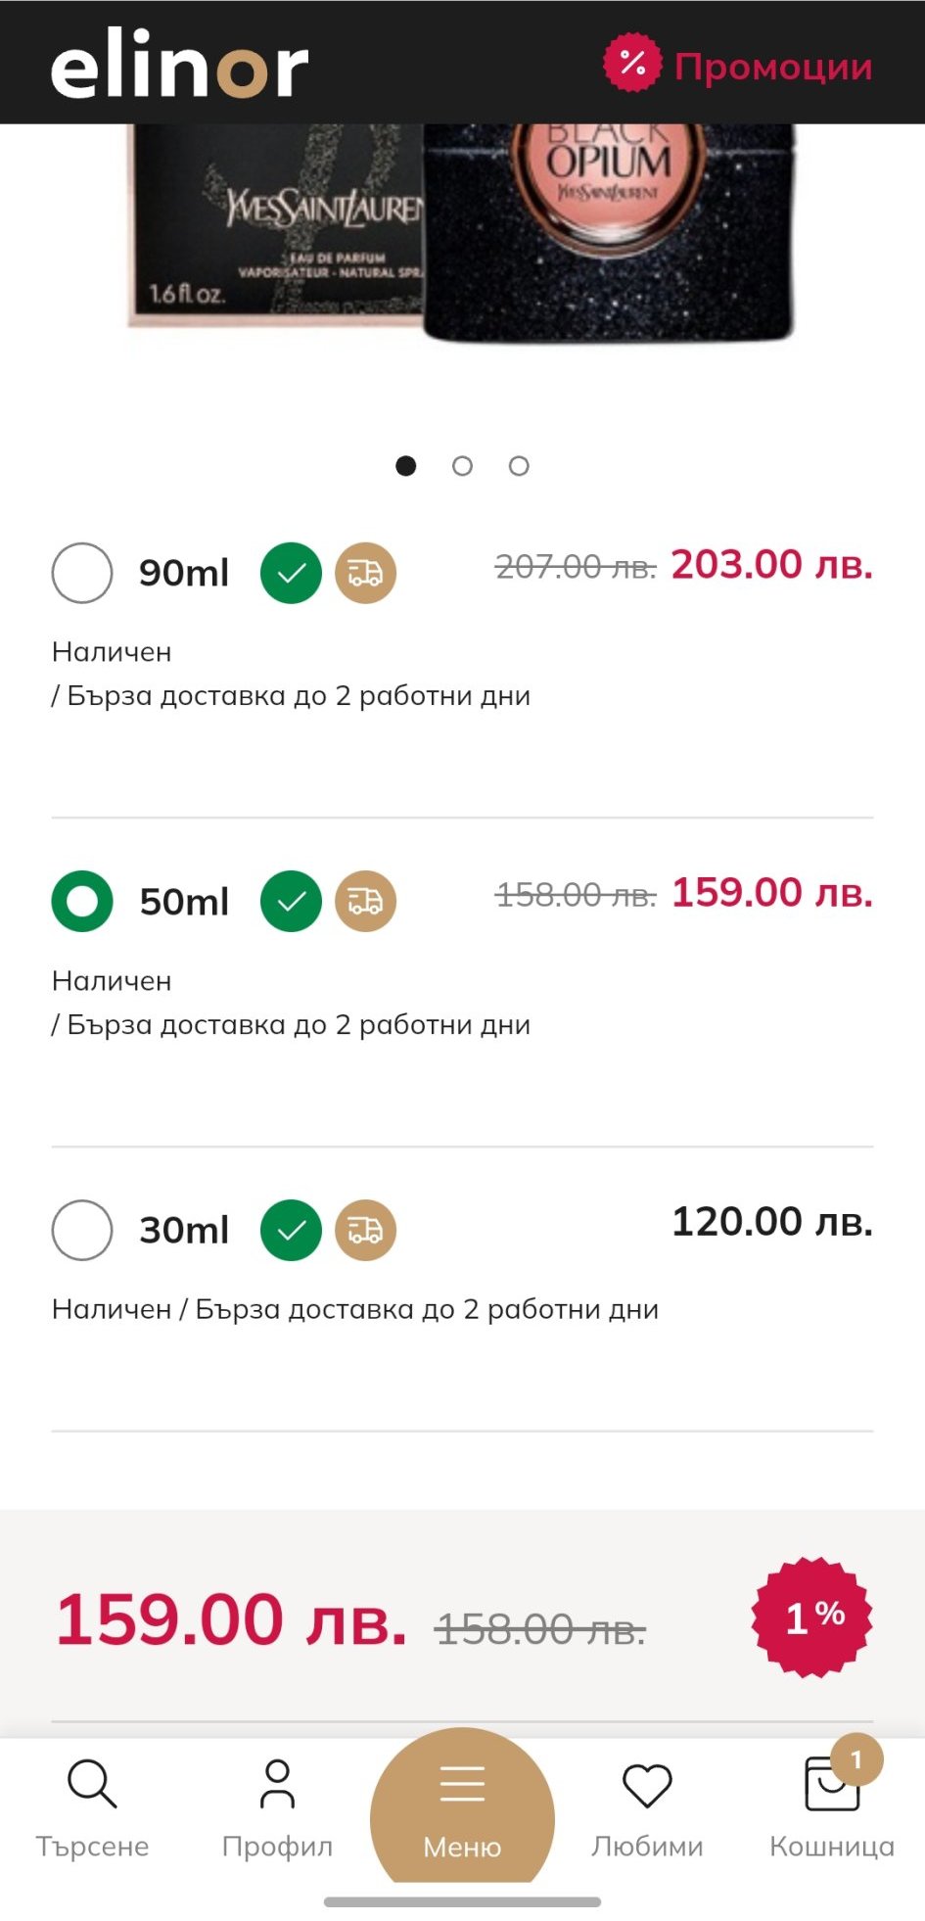
Task: Tap the 120.00 лв. price for 30ml
Action: click(x=771, y=1222)
